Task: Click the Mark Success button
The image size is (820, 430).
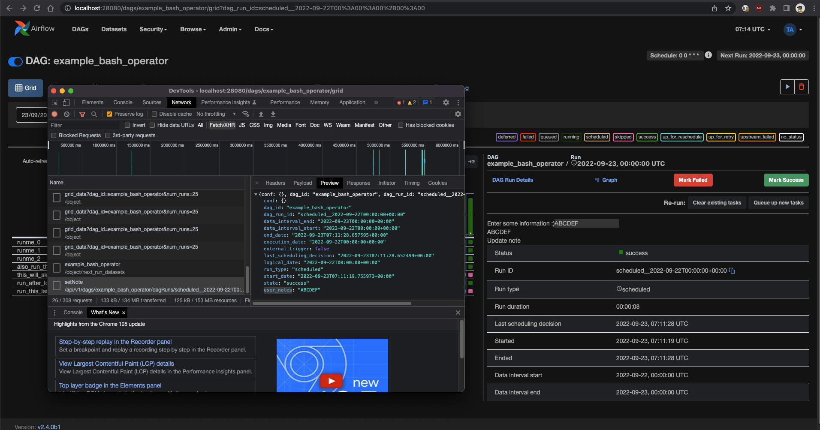Action: click(786, 180)
